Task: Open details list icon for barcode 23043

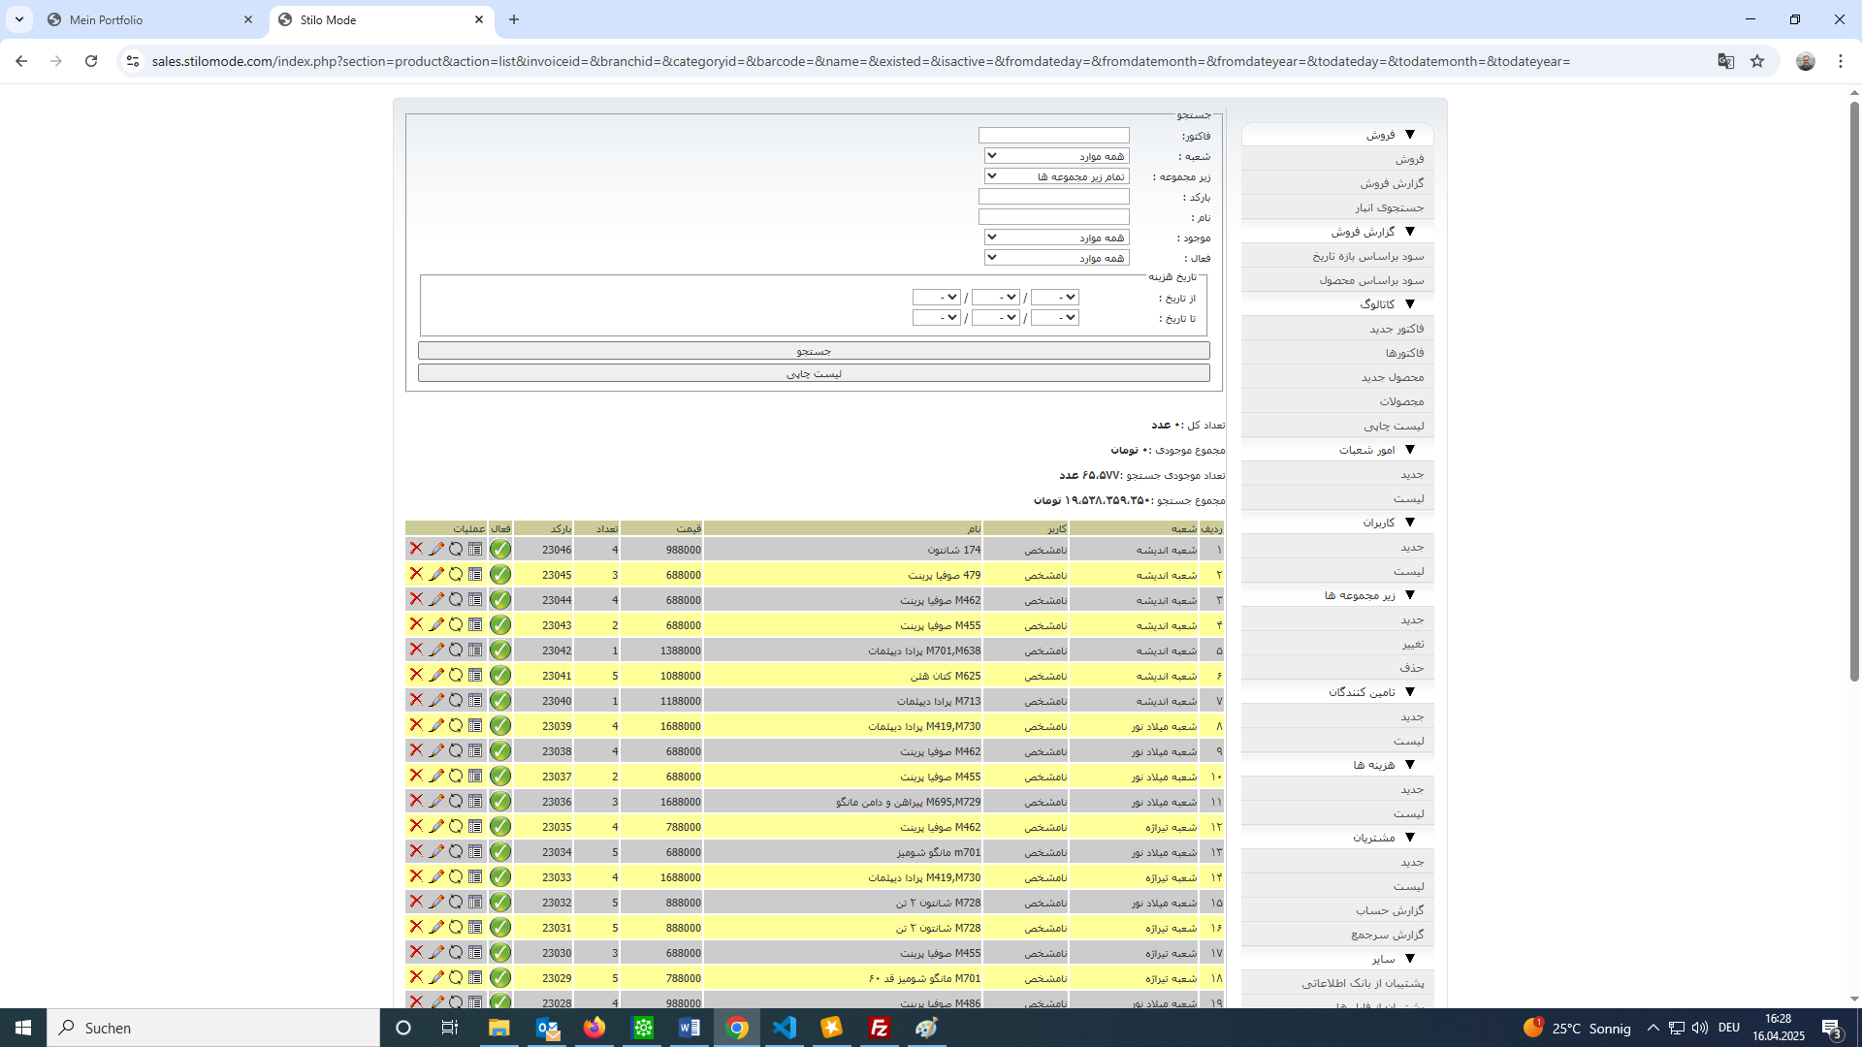Action: [x=475, y=624]
